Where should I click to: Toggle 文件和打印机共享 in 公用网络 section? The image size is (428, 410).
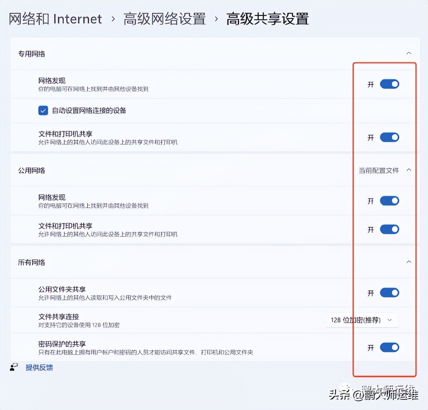click(x=389, y=229)
